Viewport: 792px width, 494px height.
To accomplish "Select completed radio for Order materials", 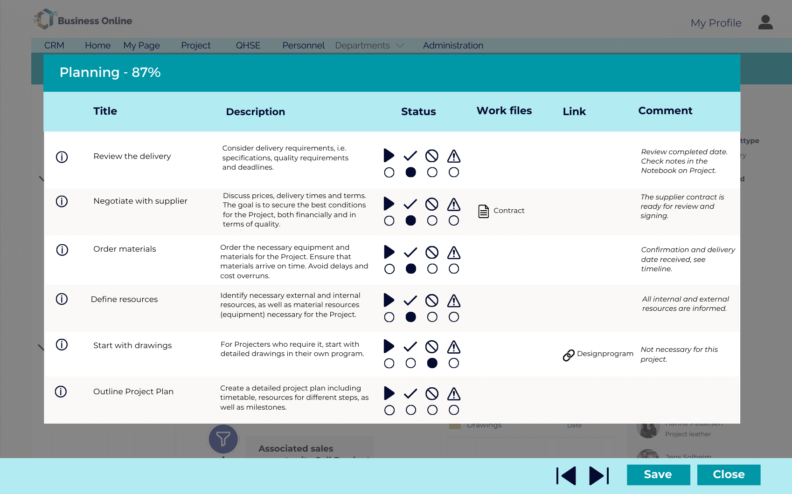I will coord(411,269).
